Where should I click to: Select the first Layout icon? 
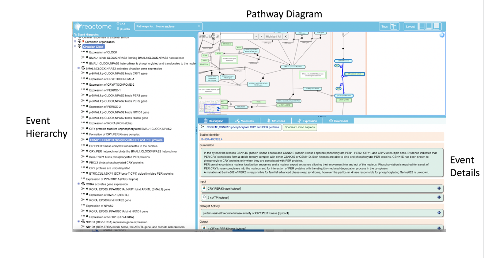coord(422,26)
